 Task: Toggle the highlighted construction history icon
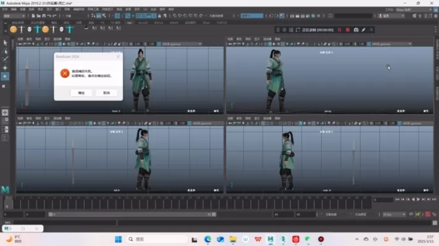pyautogui.click(x=282, y=15)
